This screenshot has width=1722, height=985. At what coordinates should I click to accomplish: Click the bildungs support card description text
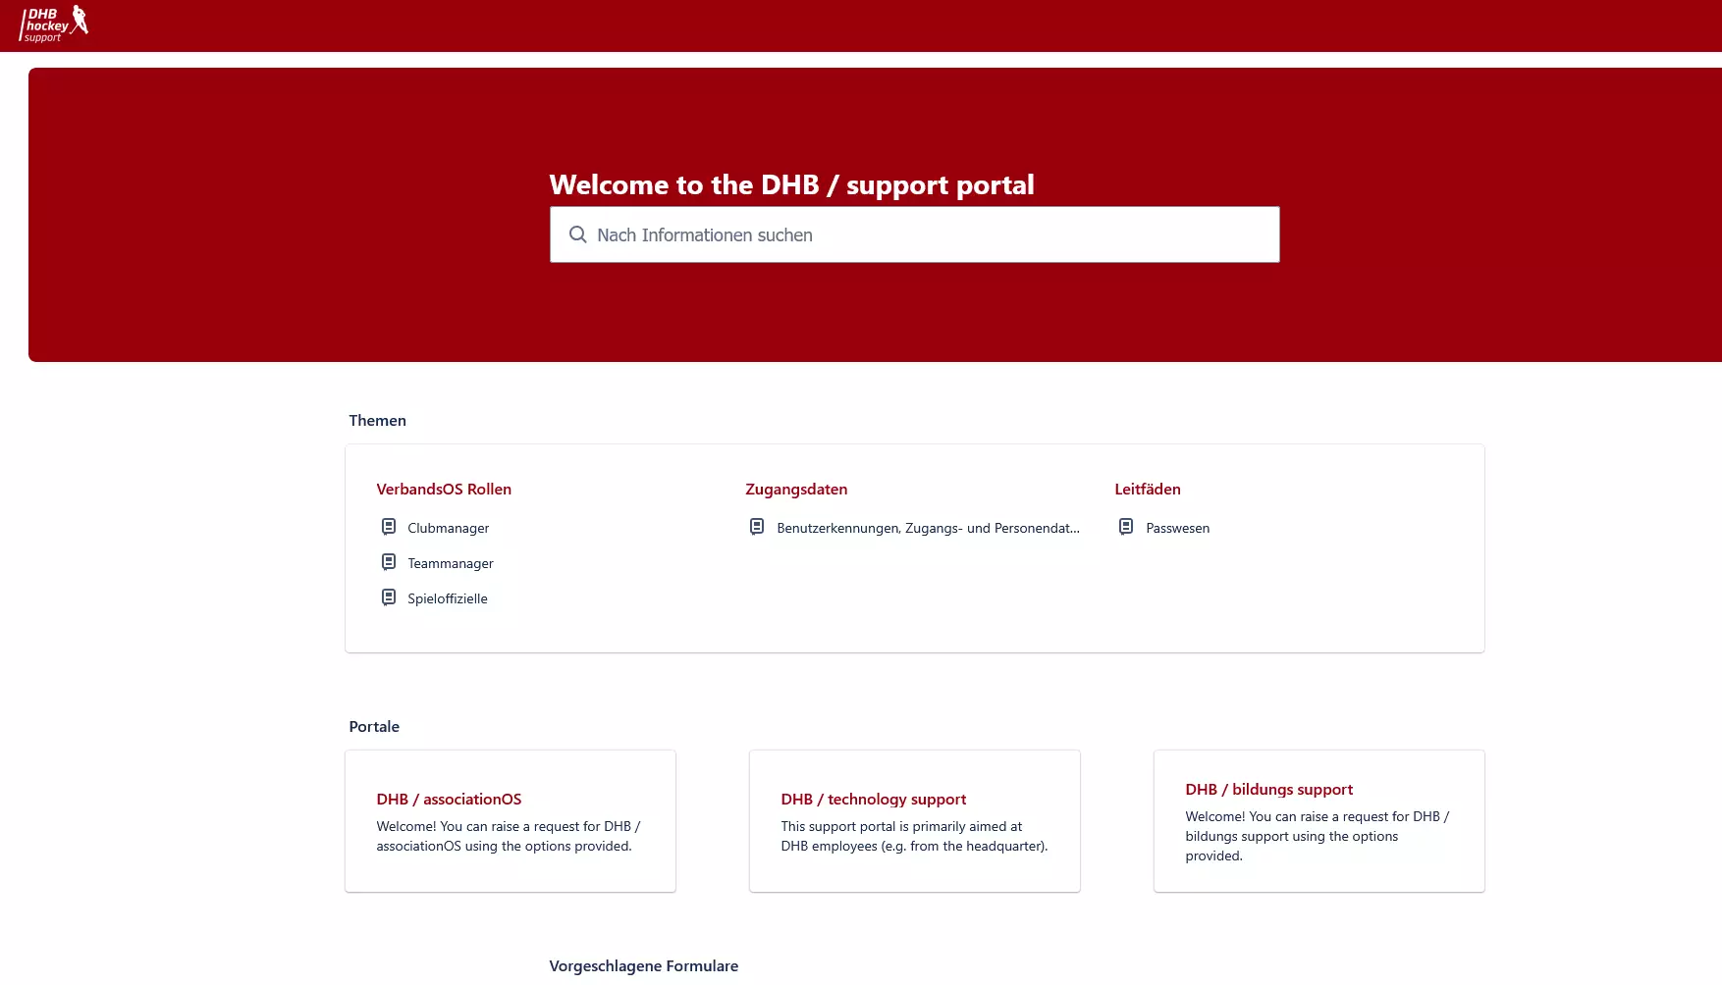point(1318,836)
